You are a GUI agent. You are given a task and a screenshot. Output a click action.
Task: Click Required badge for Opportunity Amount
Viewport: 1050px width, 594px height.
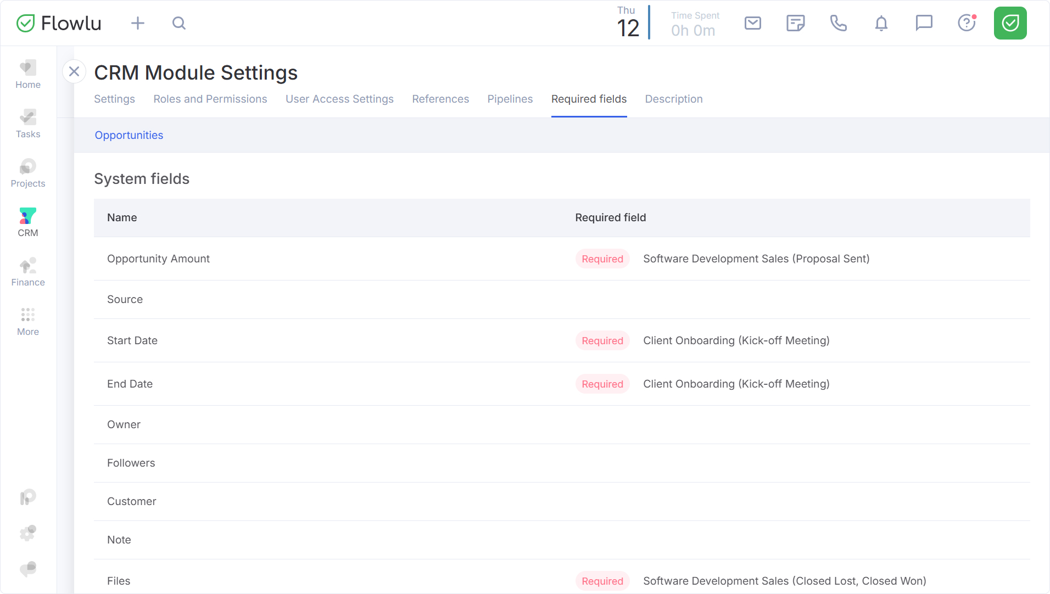[x=602, y=259]
